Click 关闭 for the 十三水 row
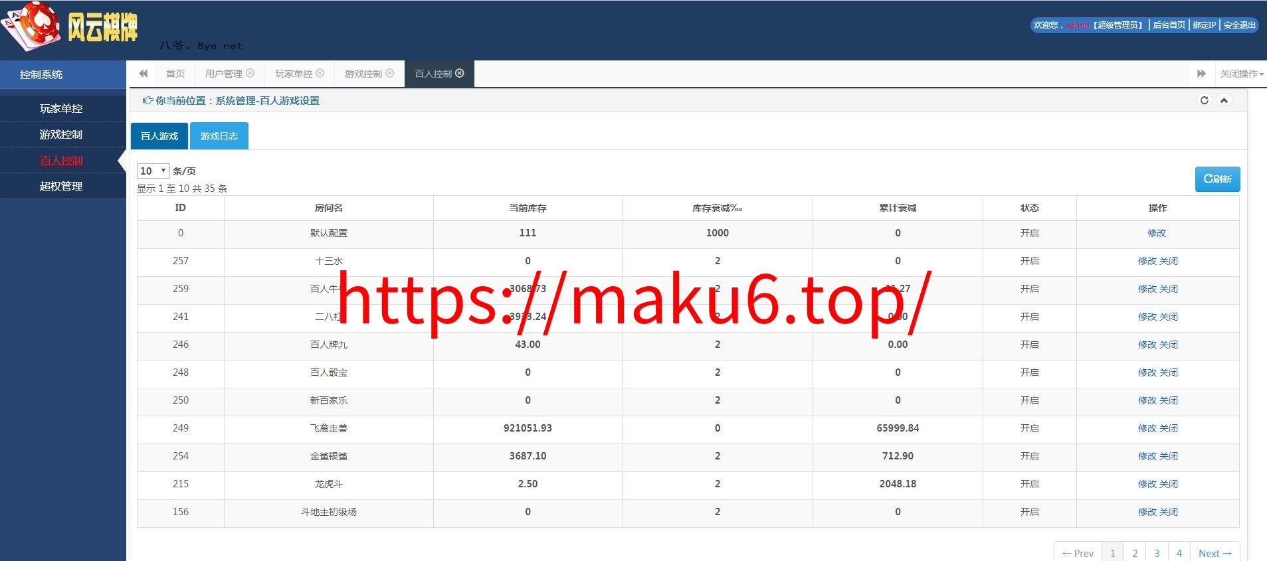The height and width of the screenshot is (561, 1267). coord(1169,261)
